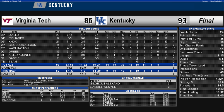Select the THIS HALF row
Viewport: 224px width, 112px height.
tap(89, 71)
